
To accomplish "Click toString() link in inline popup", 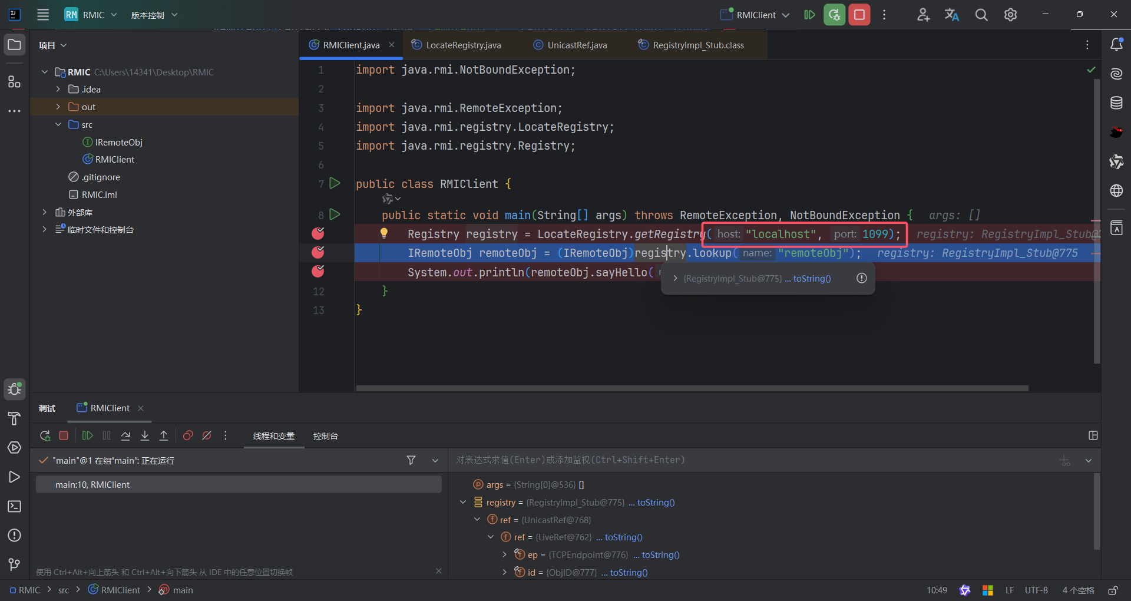I will (812, 278).
